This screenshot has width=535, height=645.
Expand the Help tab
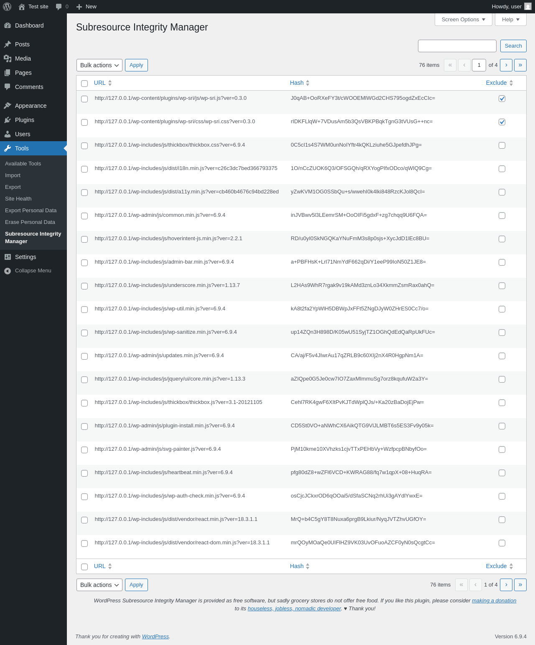(511, 20)
